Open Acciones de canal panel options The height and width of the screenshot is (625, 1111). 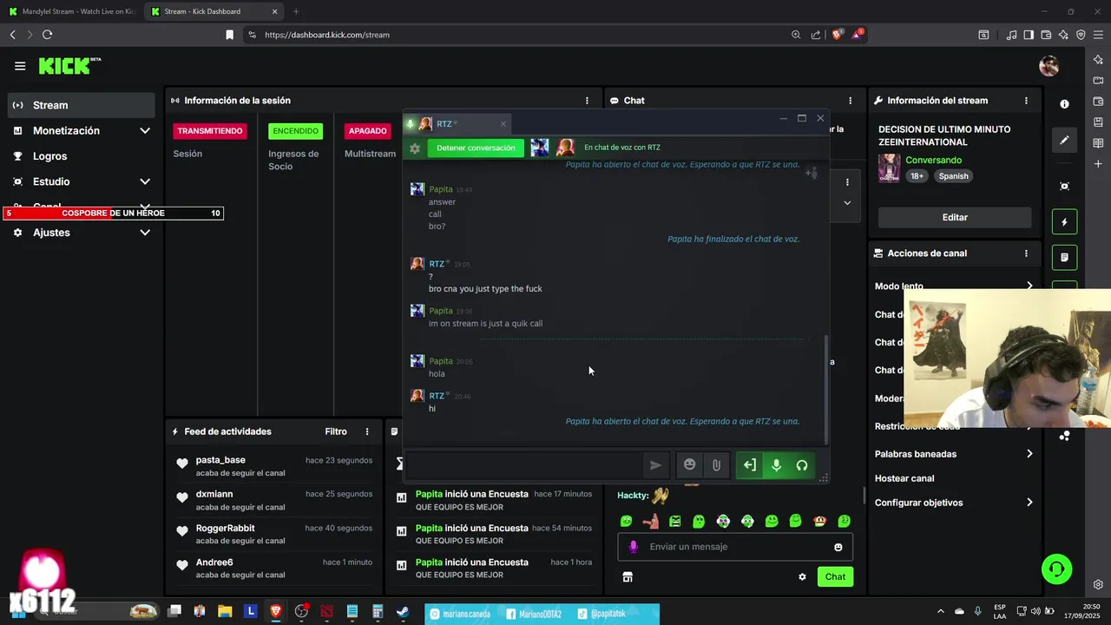(1026, 253)
